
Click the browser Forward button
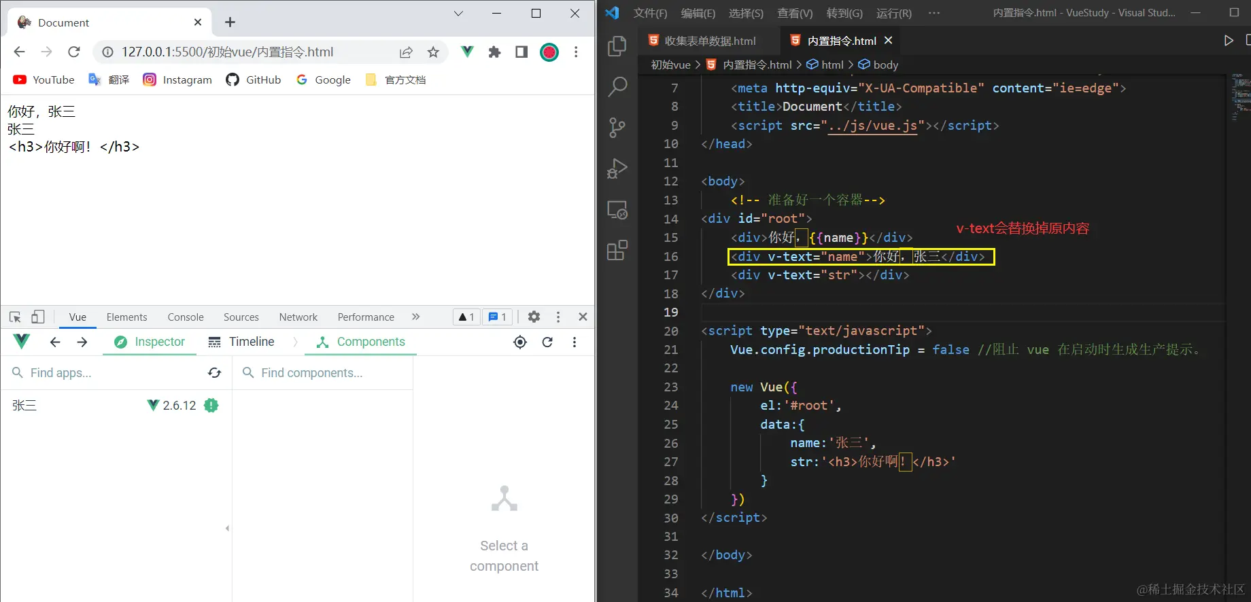[x=46, y=52]
